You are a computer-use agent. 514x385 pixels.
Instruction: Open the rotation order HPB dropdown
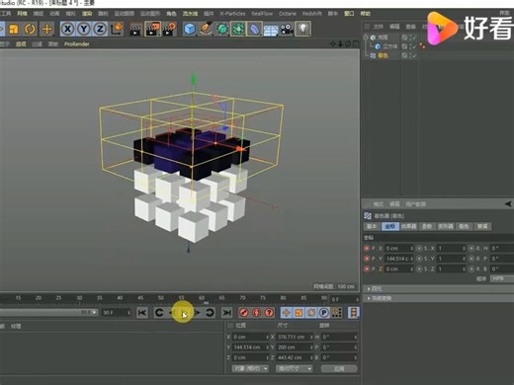coord(501,278)
